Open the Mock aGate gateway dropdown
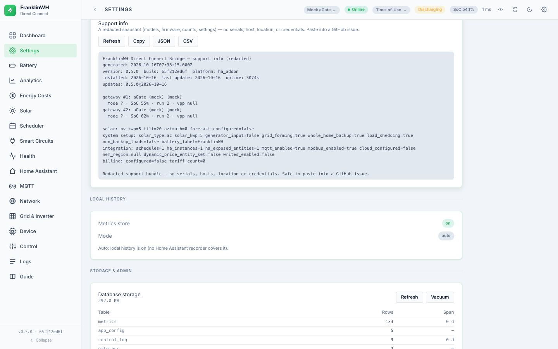 click(x=322, y=10)
